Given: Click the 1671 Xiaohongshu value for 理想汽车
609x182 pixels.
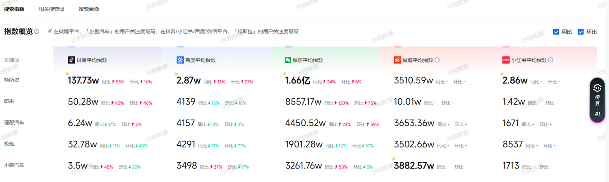Looking at the screenshot, I should click(510, 123).
